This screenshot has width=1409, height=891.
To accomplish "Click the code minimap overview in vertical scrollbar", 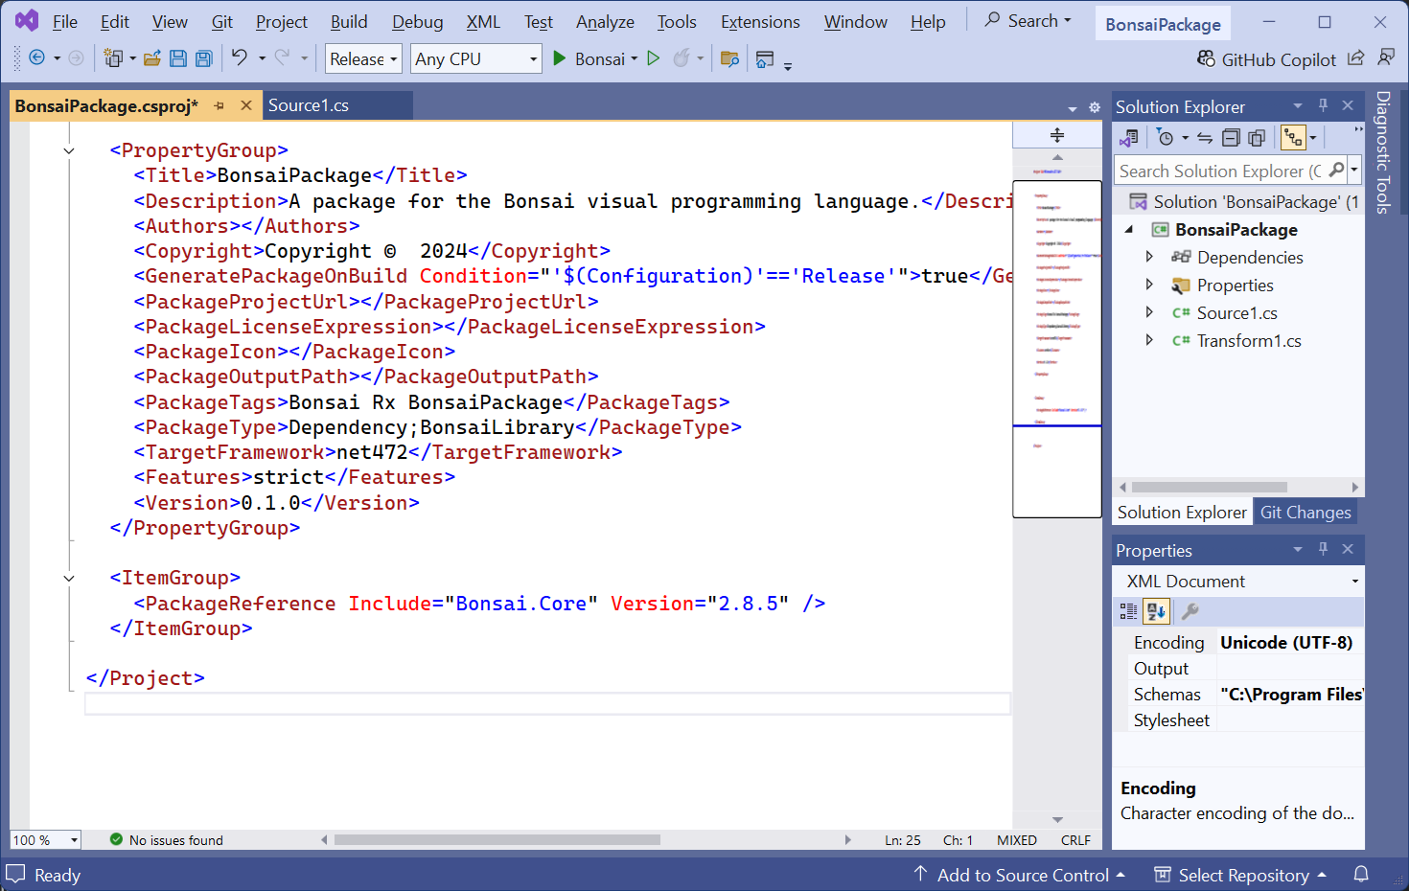I will [x=1057, y=349].
